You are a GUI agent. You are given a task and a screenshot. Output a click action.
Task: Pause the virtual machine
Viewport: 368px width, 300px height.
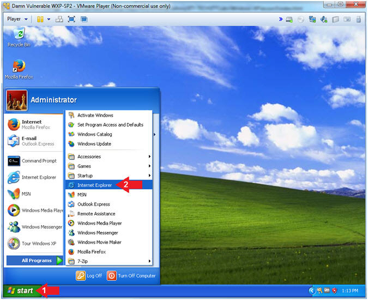[40, 19]
